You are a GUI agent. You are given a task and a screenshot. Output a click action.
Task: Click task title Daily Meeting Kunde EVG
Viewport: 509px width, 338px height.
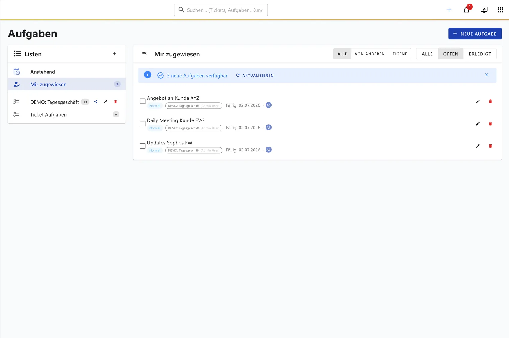[x=176, y=120]
